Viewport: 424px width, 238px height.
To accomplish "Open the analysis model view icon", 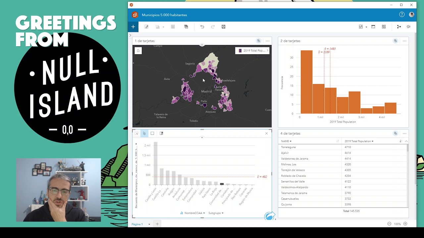I will (x=399, y=27).
